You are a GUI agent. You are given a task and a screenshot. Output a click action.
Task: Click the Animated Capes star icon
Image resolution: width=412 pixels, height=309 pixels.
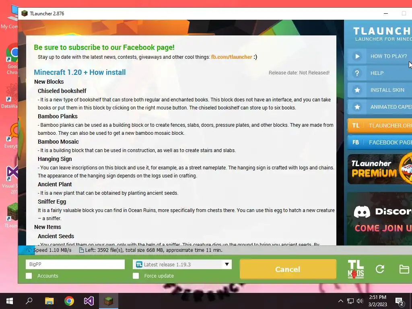point(357,107)
